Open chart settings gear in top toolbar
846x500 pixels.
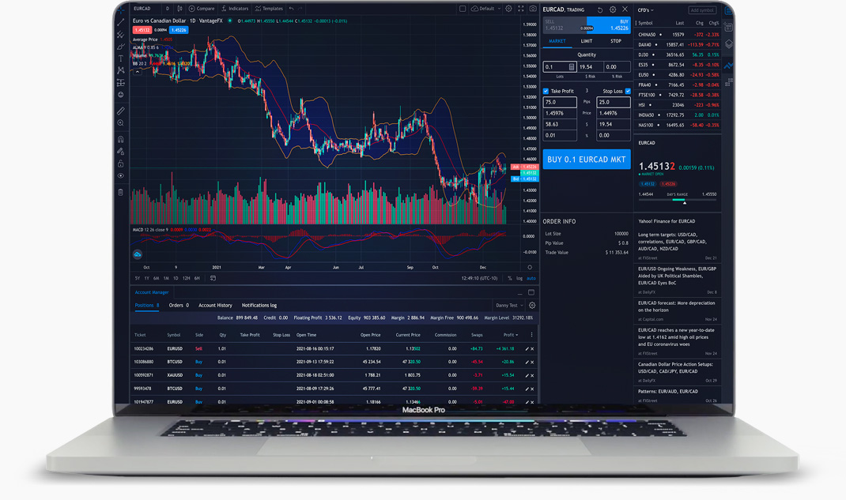[508, 9]
